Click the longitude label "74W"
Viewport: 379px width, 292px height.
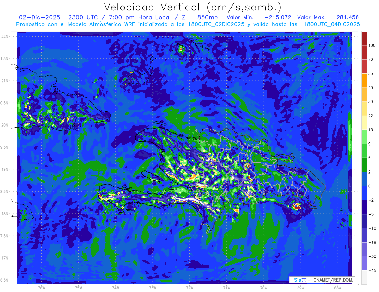(x=116, y=288)
